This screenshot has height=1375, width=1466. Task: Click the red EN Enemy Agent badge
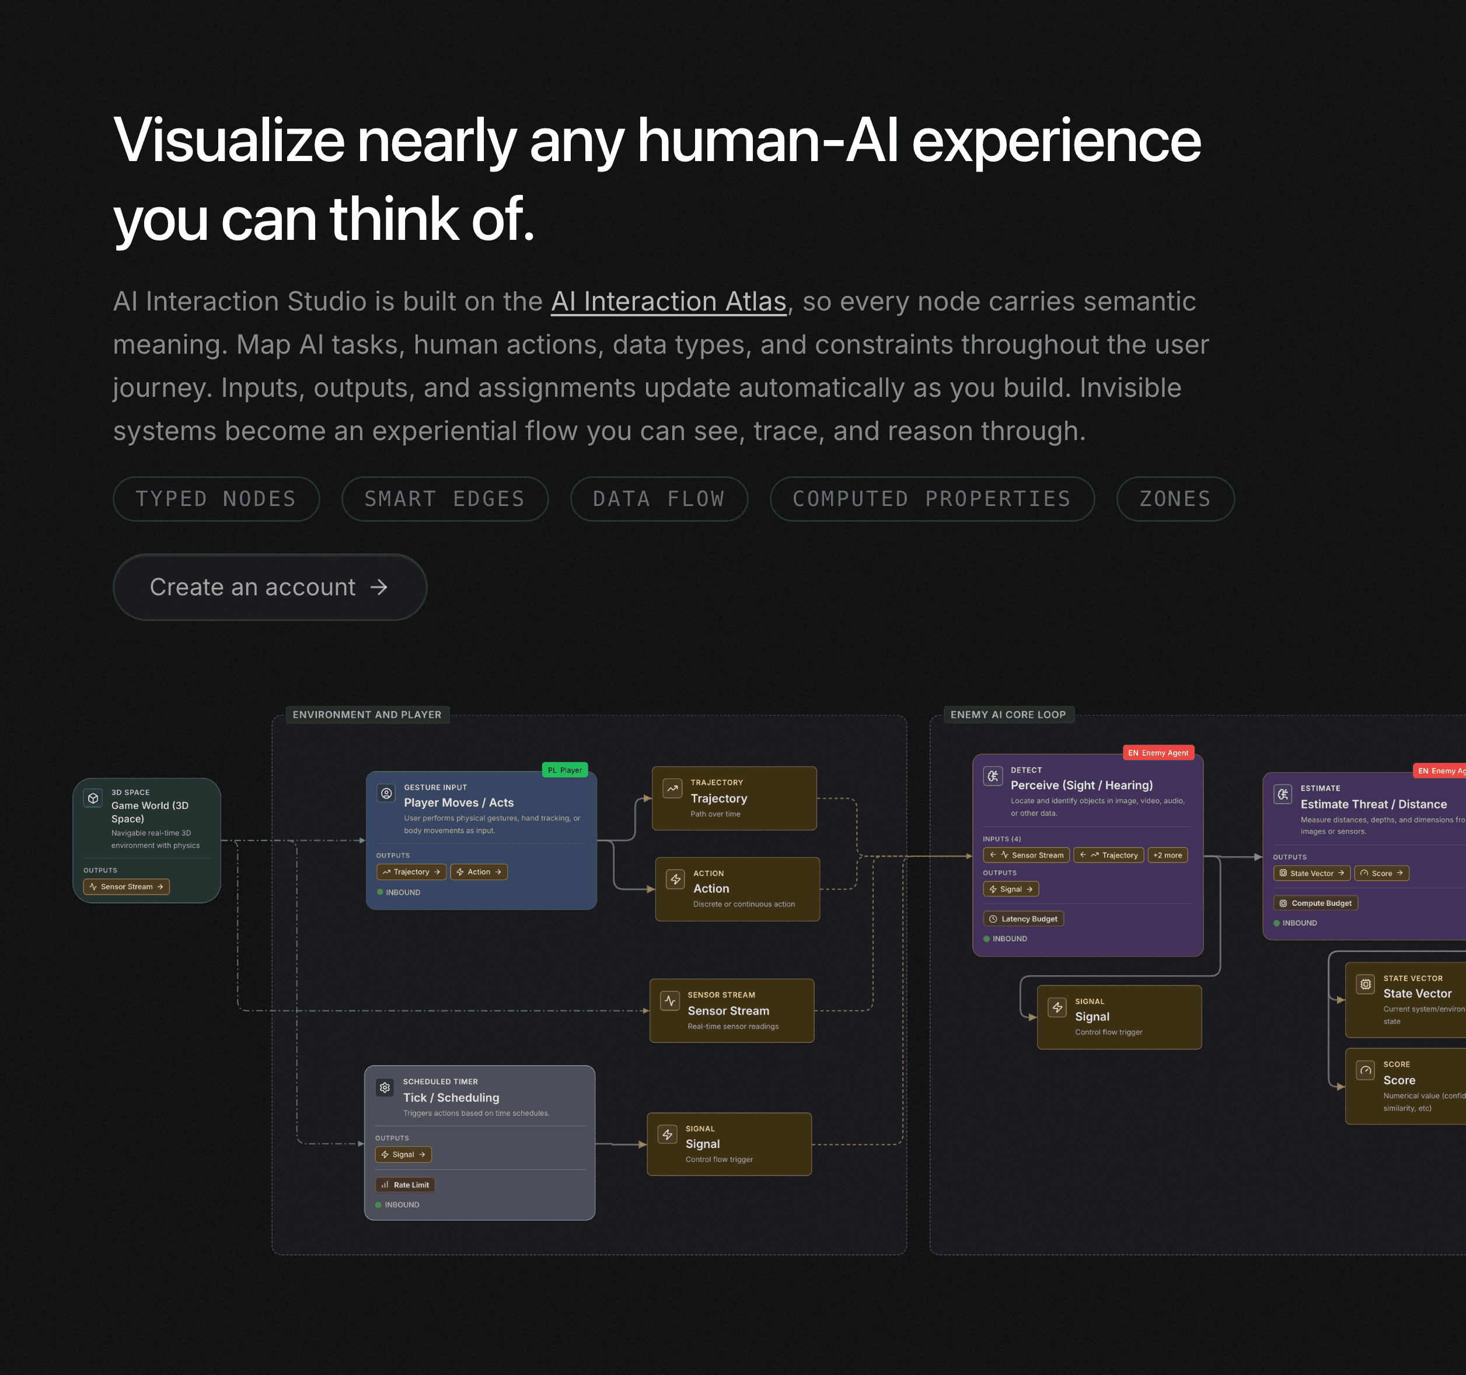[1158, 753]
